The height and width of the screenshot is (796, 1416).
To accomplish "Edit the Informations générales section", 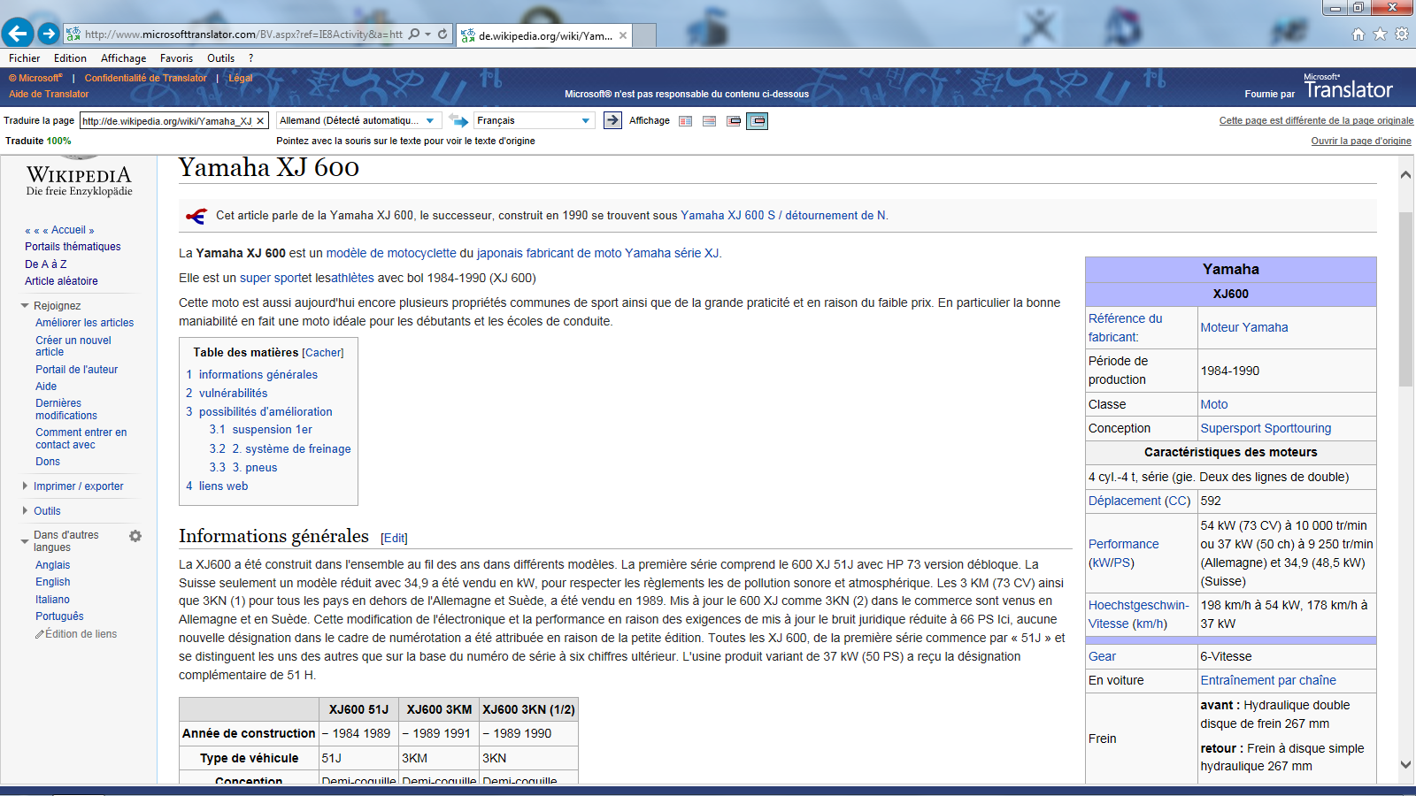I will [394, 538].
